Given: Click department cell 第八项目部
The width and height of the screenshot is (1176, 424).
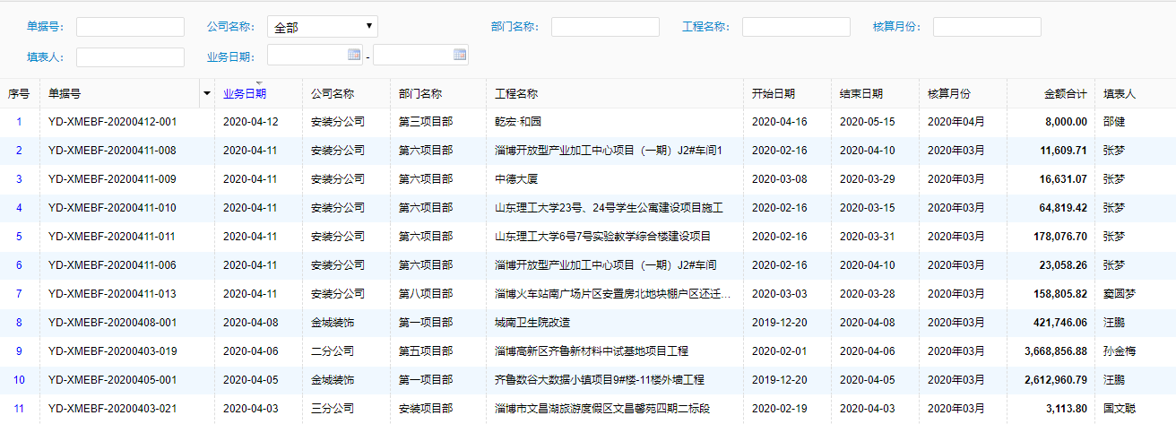Looking at the screenshot, I should pos(426,294).
